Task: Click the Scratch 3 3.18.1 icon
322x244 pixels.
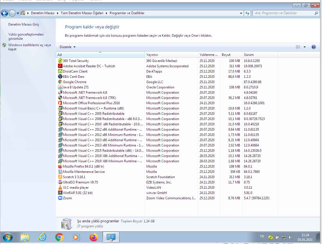Action: click(x=60, y=177)
